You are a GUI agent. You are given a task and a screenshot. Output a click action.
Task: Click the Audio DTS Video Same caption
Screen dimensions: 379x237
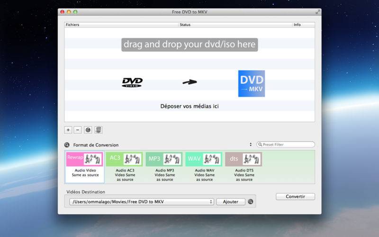[244, 175]
